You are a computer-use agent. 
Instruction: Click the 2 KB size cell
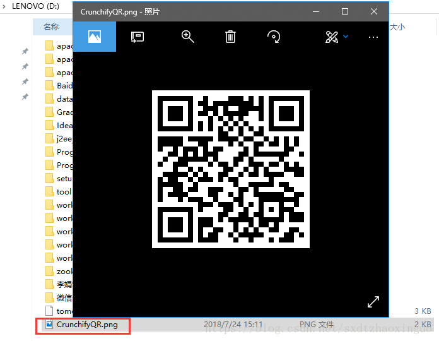tap(423, 325)
